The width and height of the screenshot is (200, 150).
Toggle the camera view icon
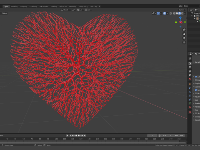184,38
